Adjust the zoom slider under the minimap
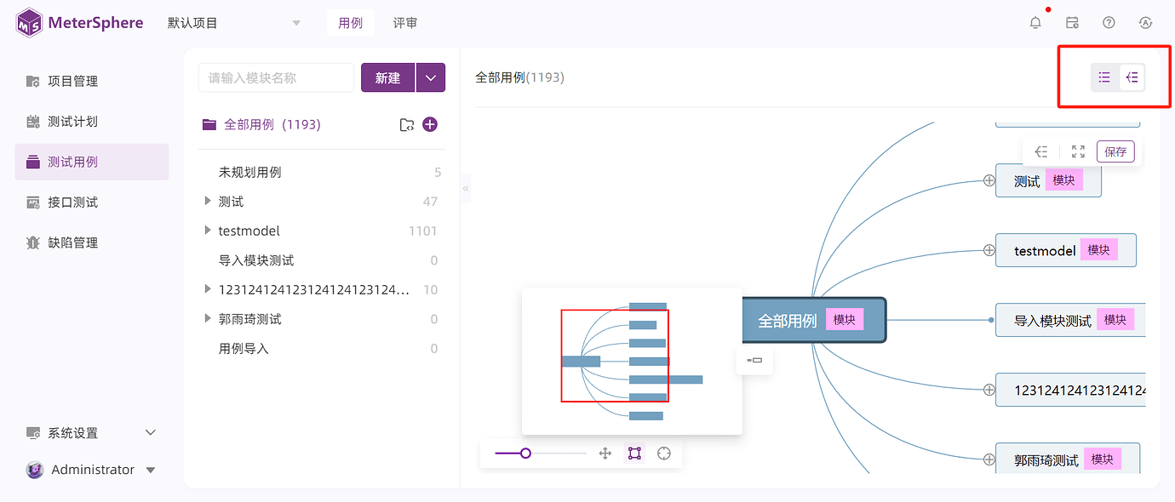The height and width of the screenshot is (502, 1175). point(525,453)
